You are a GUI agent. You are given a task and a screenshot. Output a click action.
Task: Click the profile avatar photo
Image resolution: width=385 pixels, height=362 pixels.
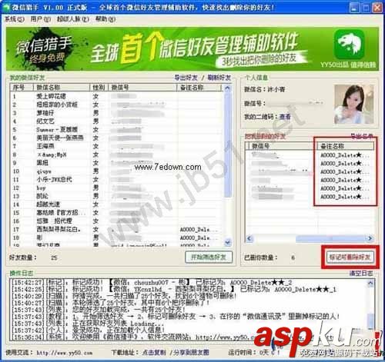coord(354,104)
